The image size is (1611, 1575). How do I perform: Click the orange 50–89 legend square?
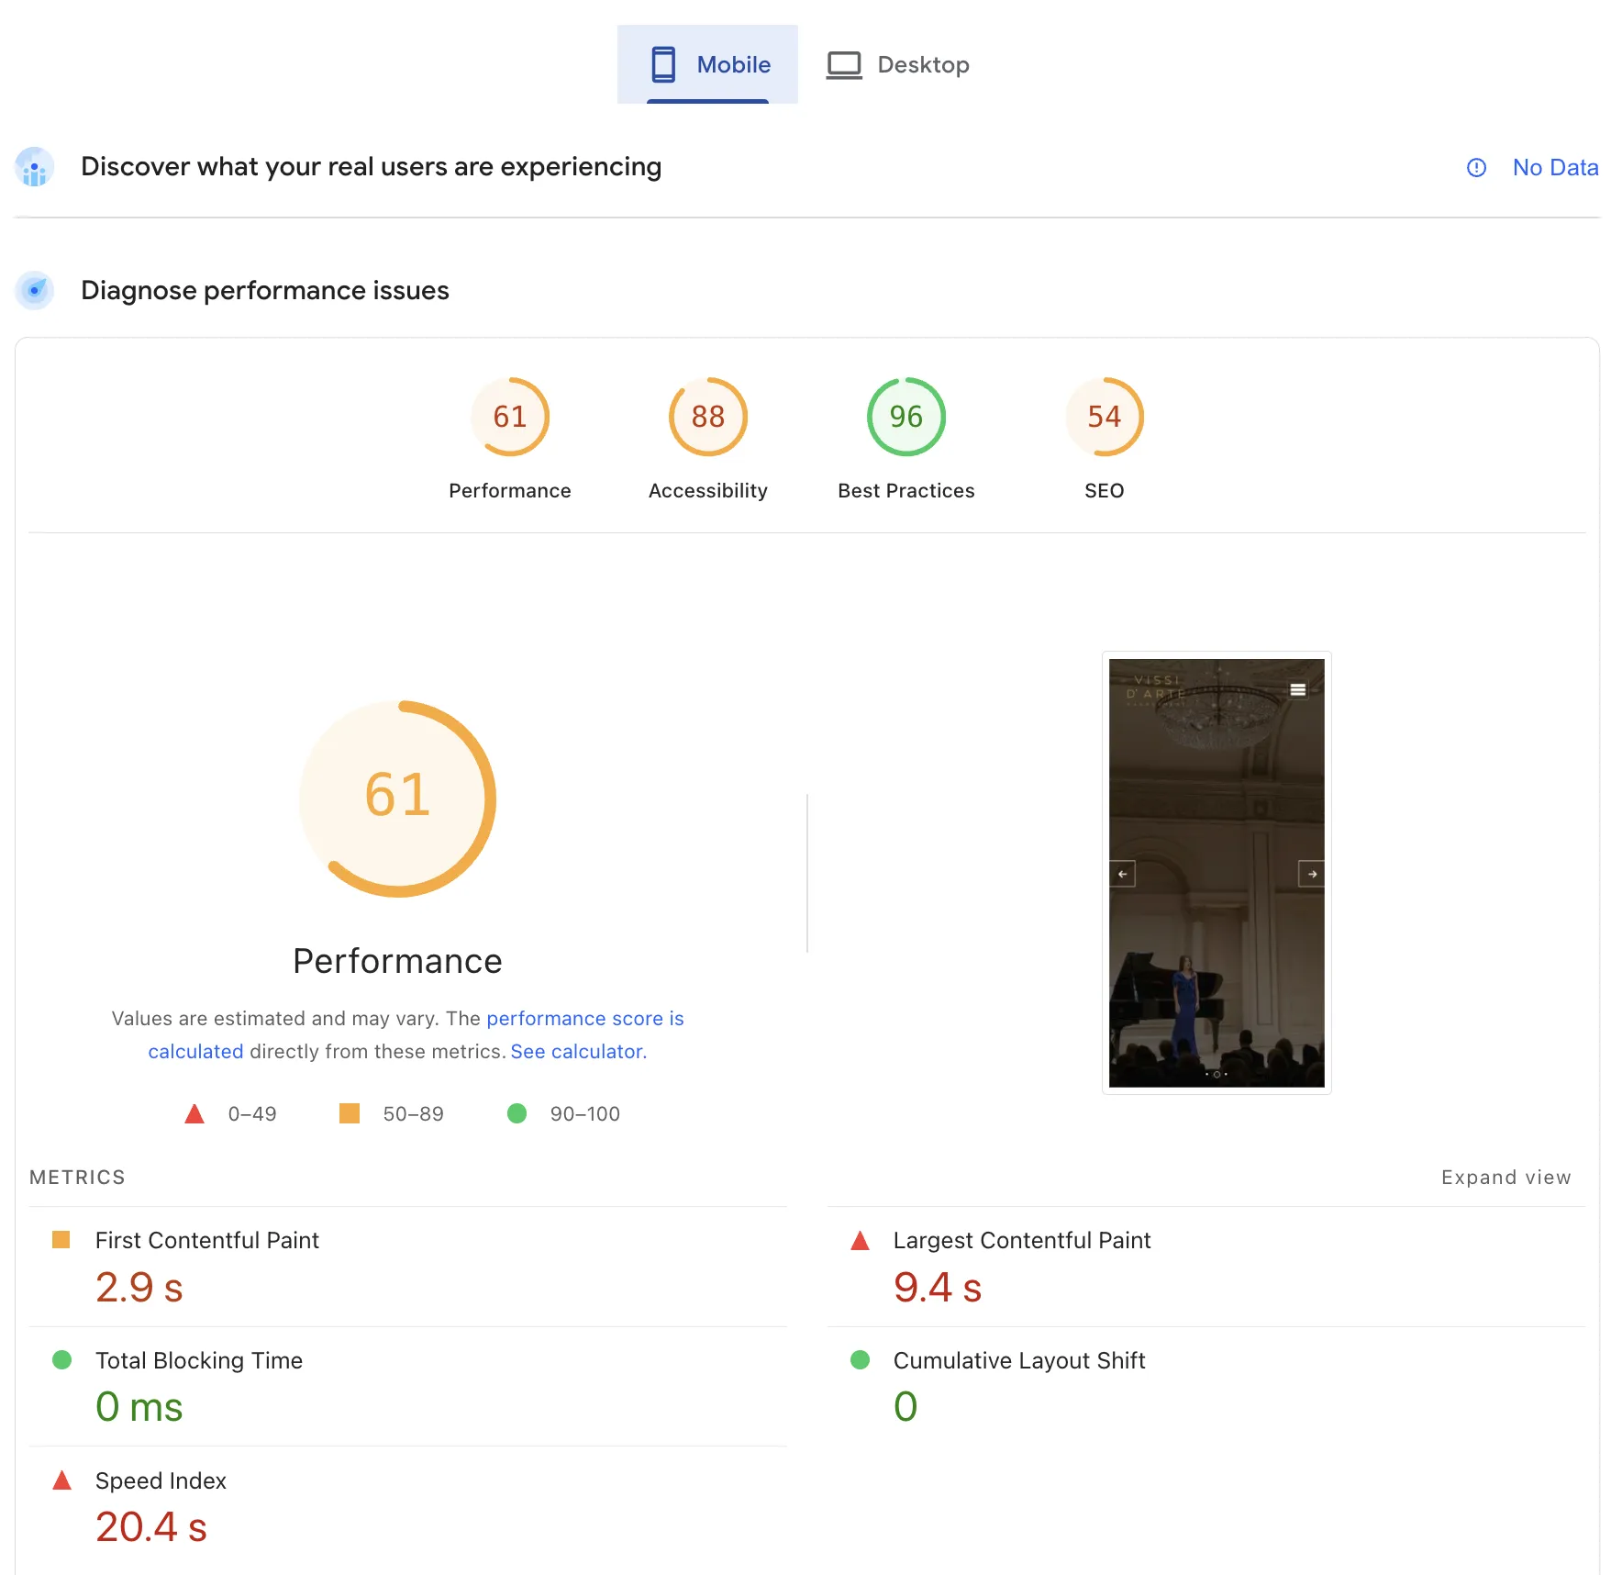coord(349,1113)
